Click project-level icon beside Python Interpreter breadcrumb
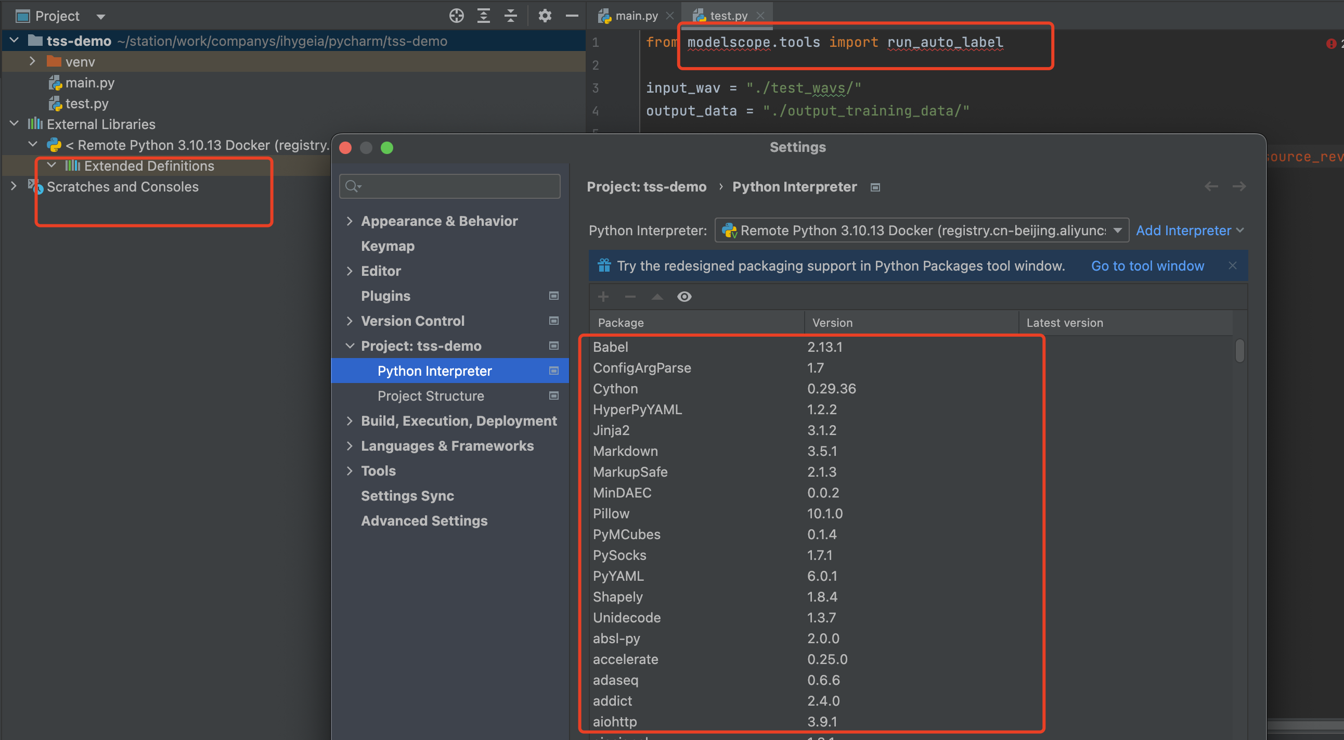Screen dimensions: 1344x740 point(875,187)
